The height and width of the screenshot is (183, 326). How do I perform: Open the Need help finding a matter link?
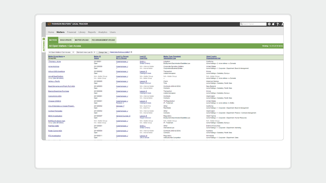[120, 52]
